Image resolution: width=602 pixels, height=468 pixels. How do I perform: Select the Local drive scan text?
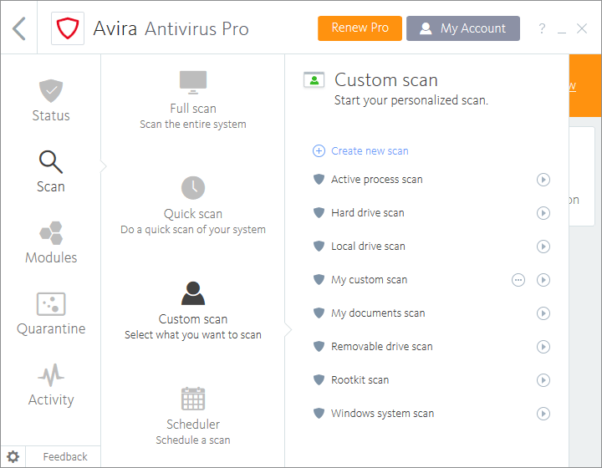click(x=368, y=247)
